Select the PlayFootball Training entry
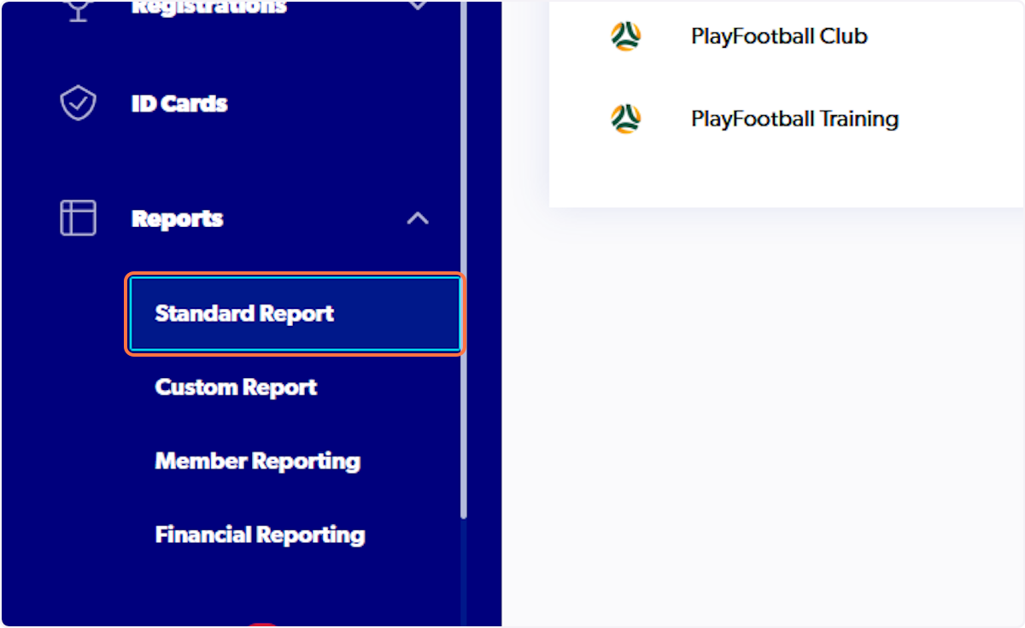The height and width of the screenshot is (628, 1025). pyautogui.click(x=794, y=119)
